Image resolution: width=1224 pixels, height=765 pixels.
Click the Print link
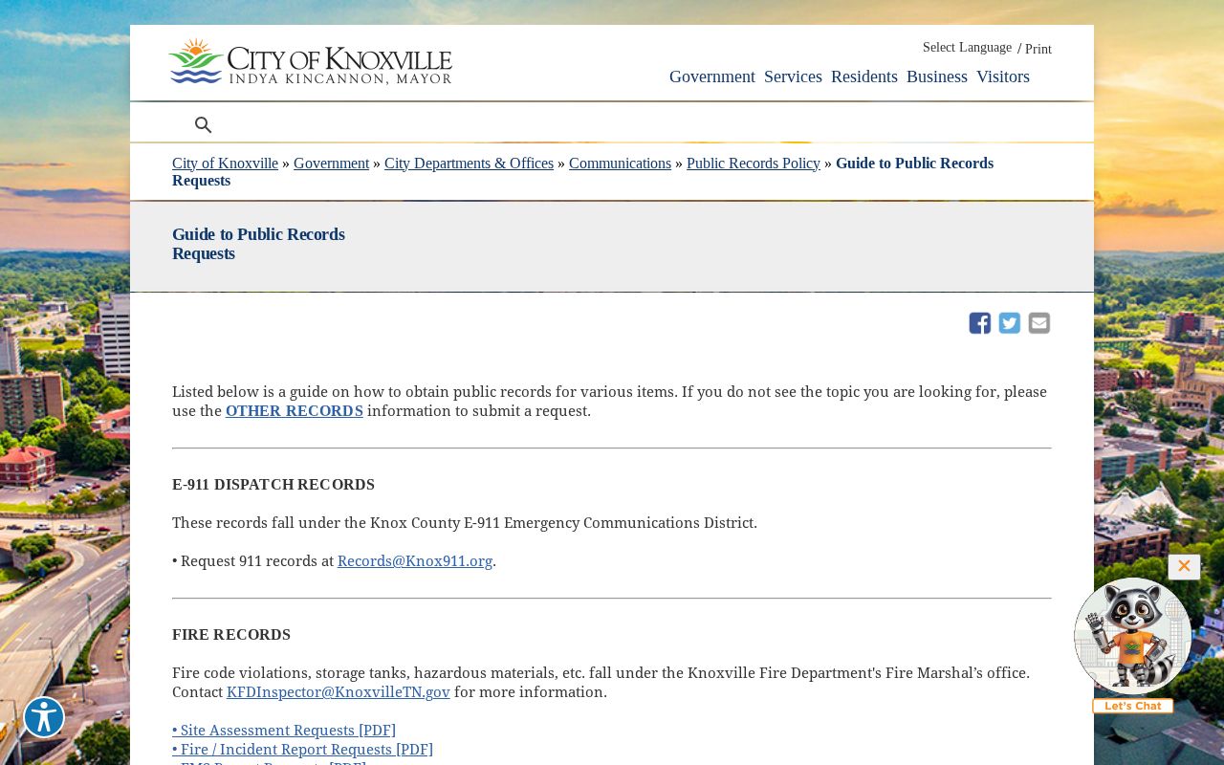(1038, 49)
